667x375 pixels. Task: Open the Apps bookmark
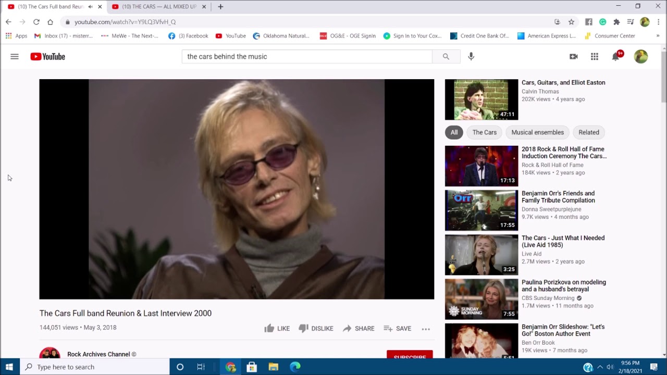[16, 36]
